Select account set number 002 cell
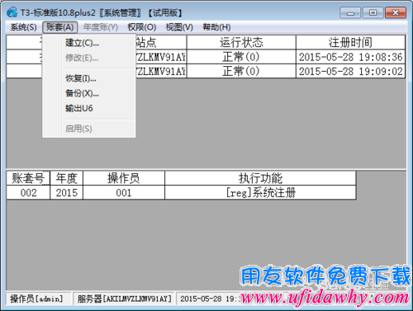Viewport: 413px width, 311px height. [28, 192]
